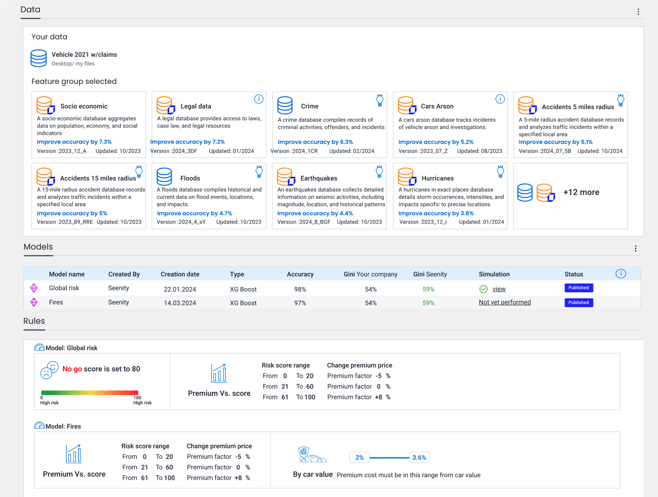Viewport: 658px width, 497px height.
Task: Click the 22.01.2024 creation date cell
Action: [180, 289]
